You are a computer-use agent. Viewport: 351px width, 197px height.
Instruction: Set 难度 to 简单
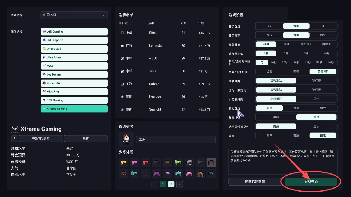click(269, 135)
